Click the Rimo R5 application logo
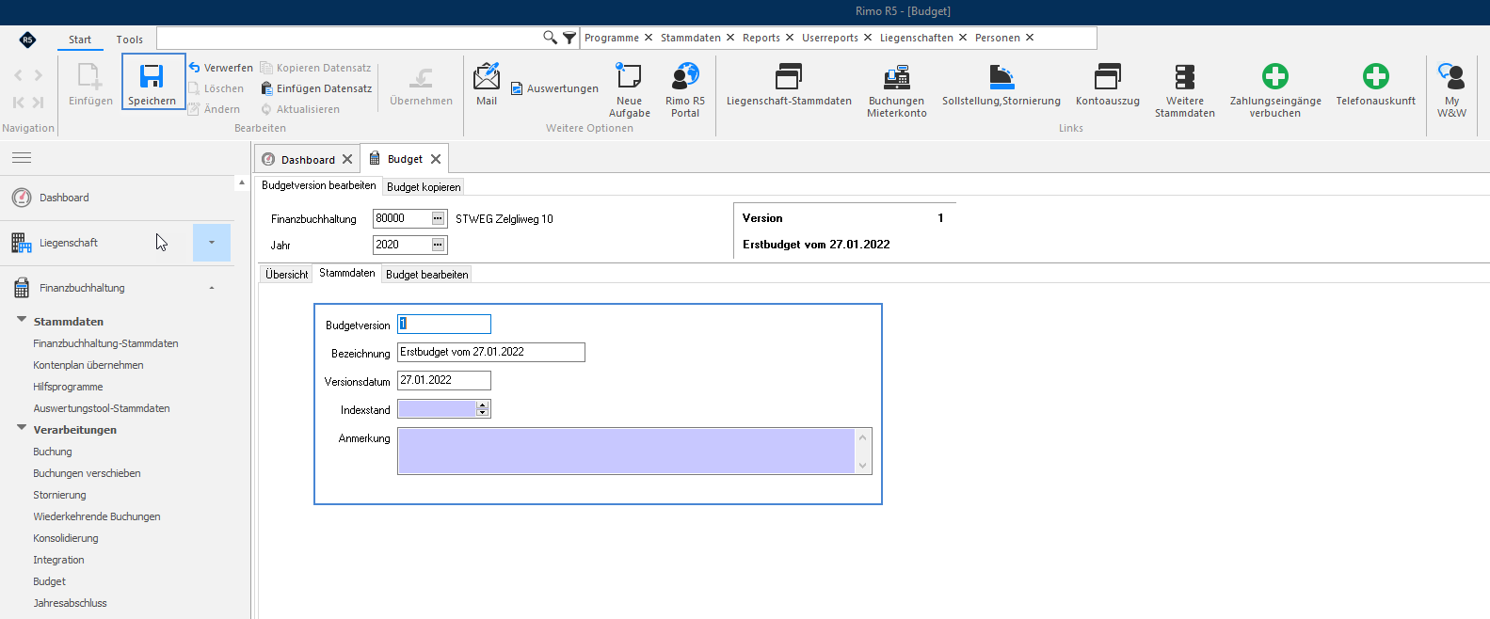 pos(27,40)
